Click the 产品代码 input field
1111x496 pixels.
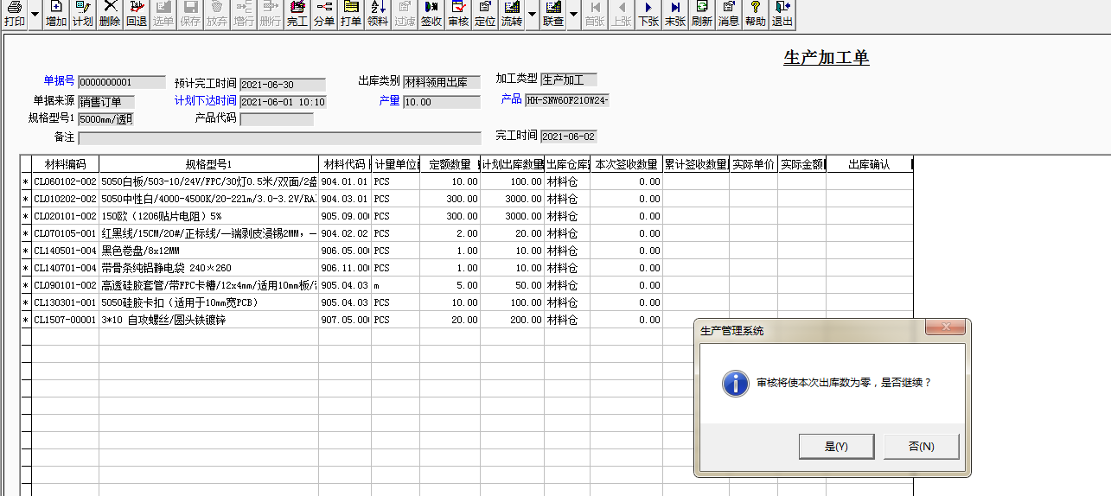tap(277, 119)
